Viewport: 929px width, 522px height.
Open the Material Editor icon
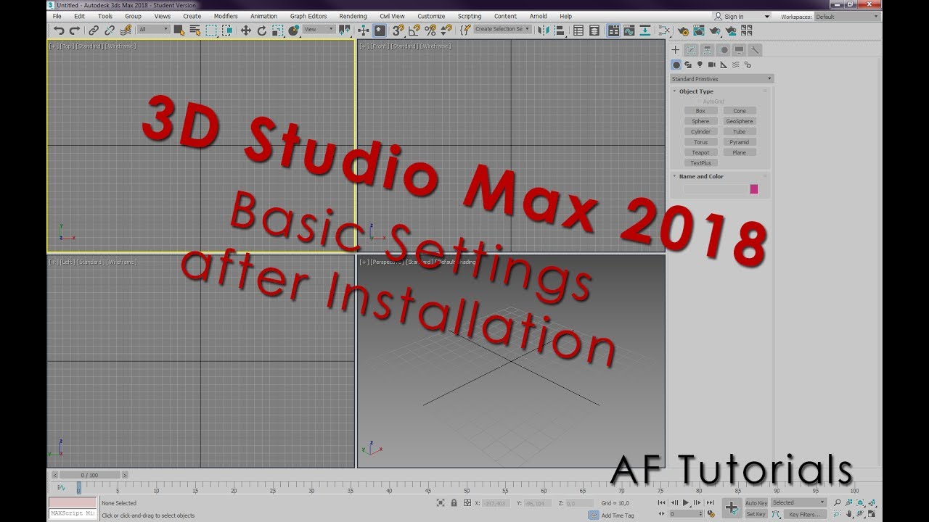pyautogui.click(x=664, y=30)
